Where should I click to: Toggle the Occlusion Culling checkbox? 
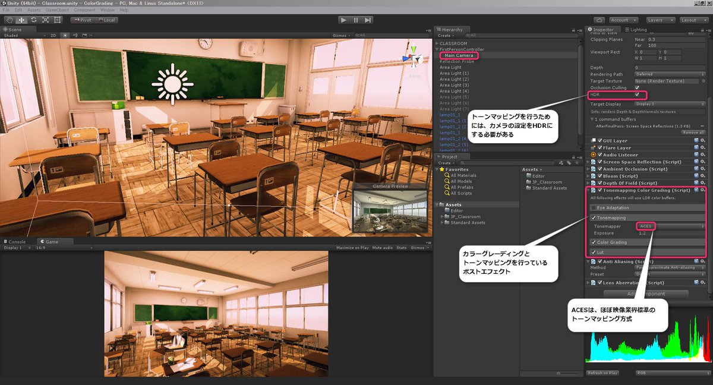click(637, 87)
